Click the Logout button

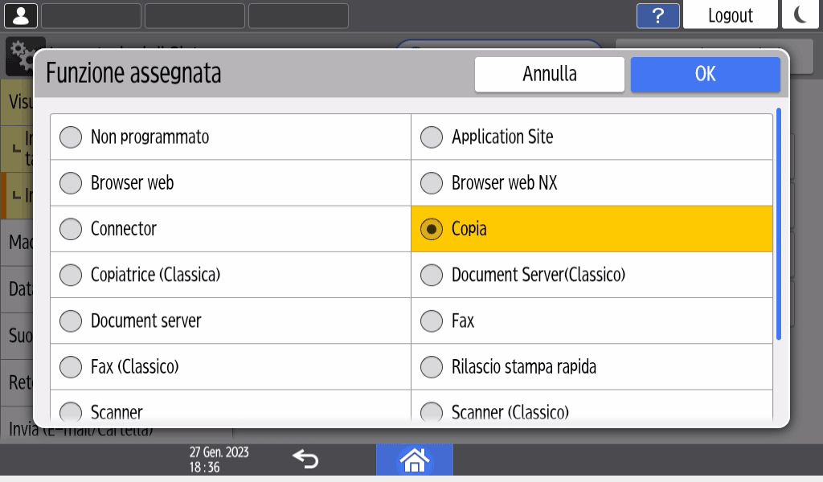[x=730, y=15]
